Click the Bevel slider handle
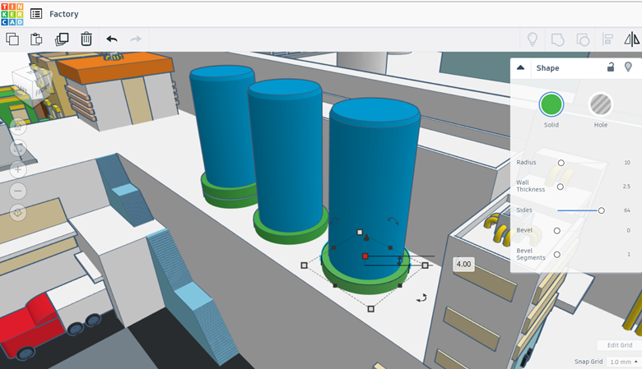642x369 pixels. [557, 231]
